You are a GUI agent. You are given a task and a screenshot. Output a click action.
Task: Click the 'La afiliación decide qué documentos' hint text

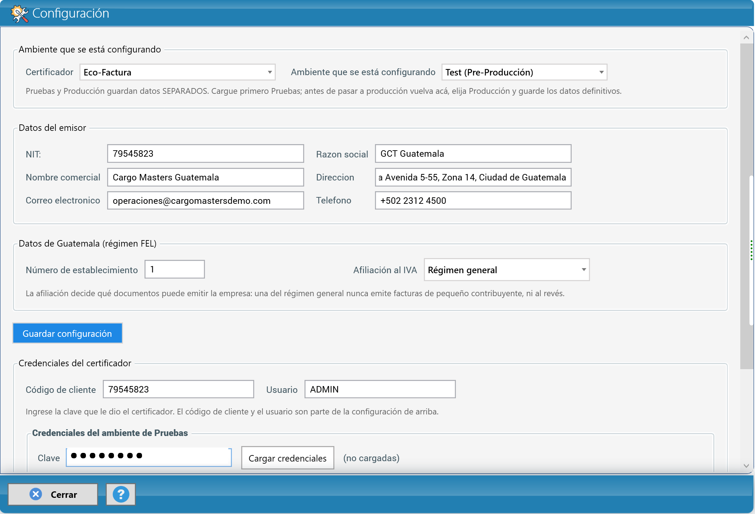(295, 293)
